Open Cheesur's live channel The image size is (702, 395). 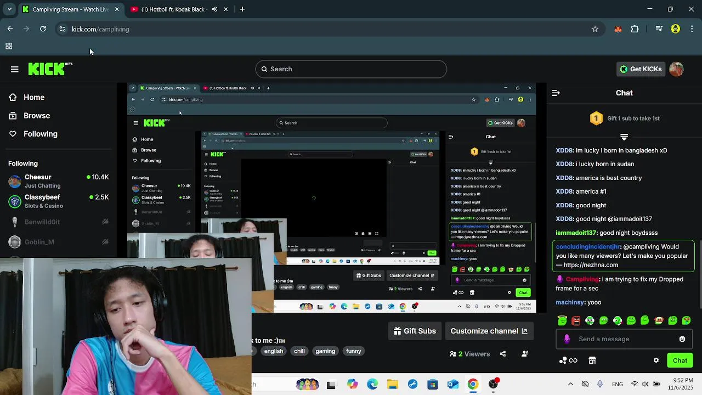[x=59, y=181]
